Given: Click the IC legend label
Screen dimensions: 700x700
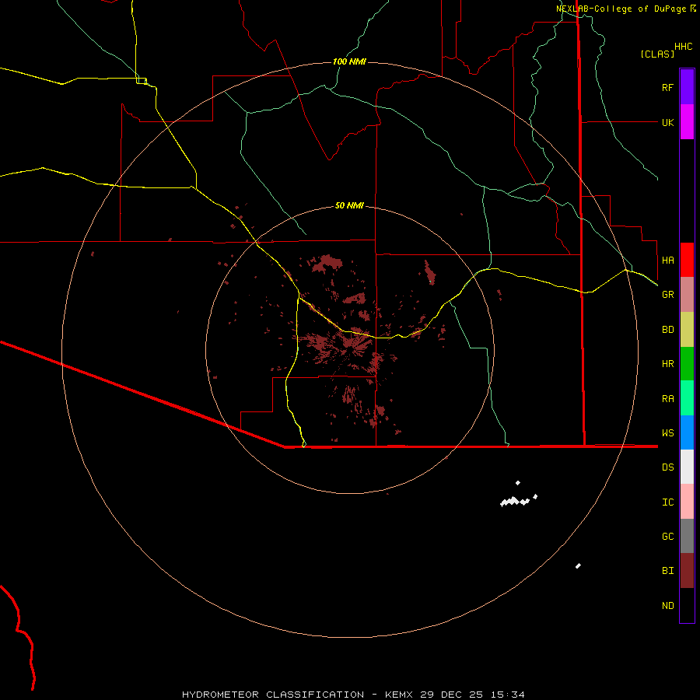Looking at the screenshot, I should click(x=667, y=502).
